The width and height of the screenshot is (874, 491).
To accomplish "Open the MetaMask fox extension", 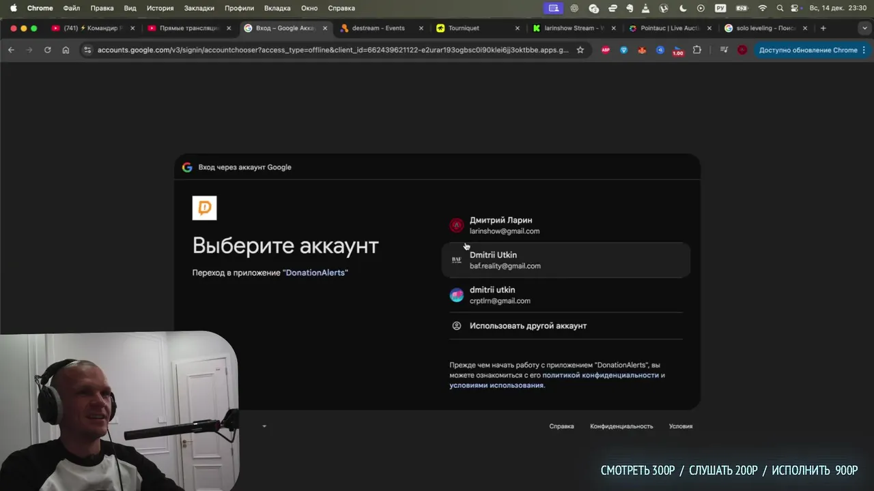I will (642, 50).
